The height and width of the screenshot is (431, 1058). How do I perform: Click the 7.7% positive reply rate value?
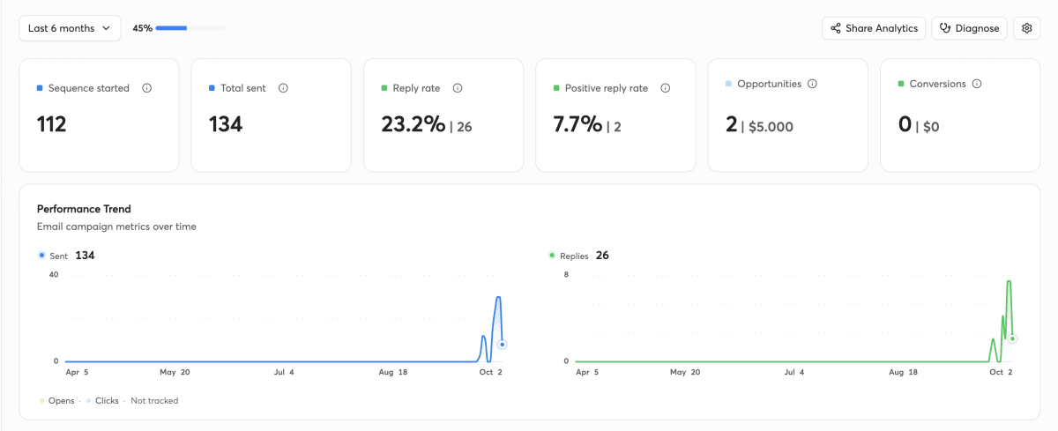click(x=577, y=124)
